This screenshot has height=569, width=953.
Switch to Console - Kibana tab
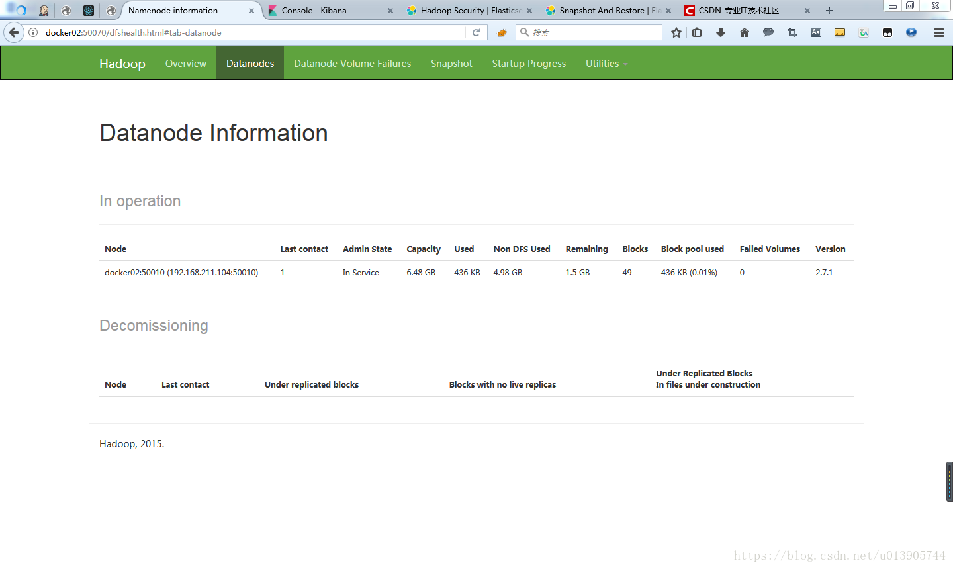330,11
